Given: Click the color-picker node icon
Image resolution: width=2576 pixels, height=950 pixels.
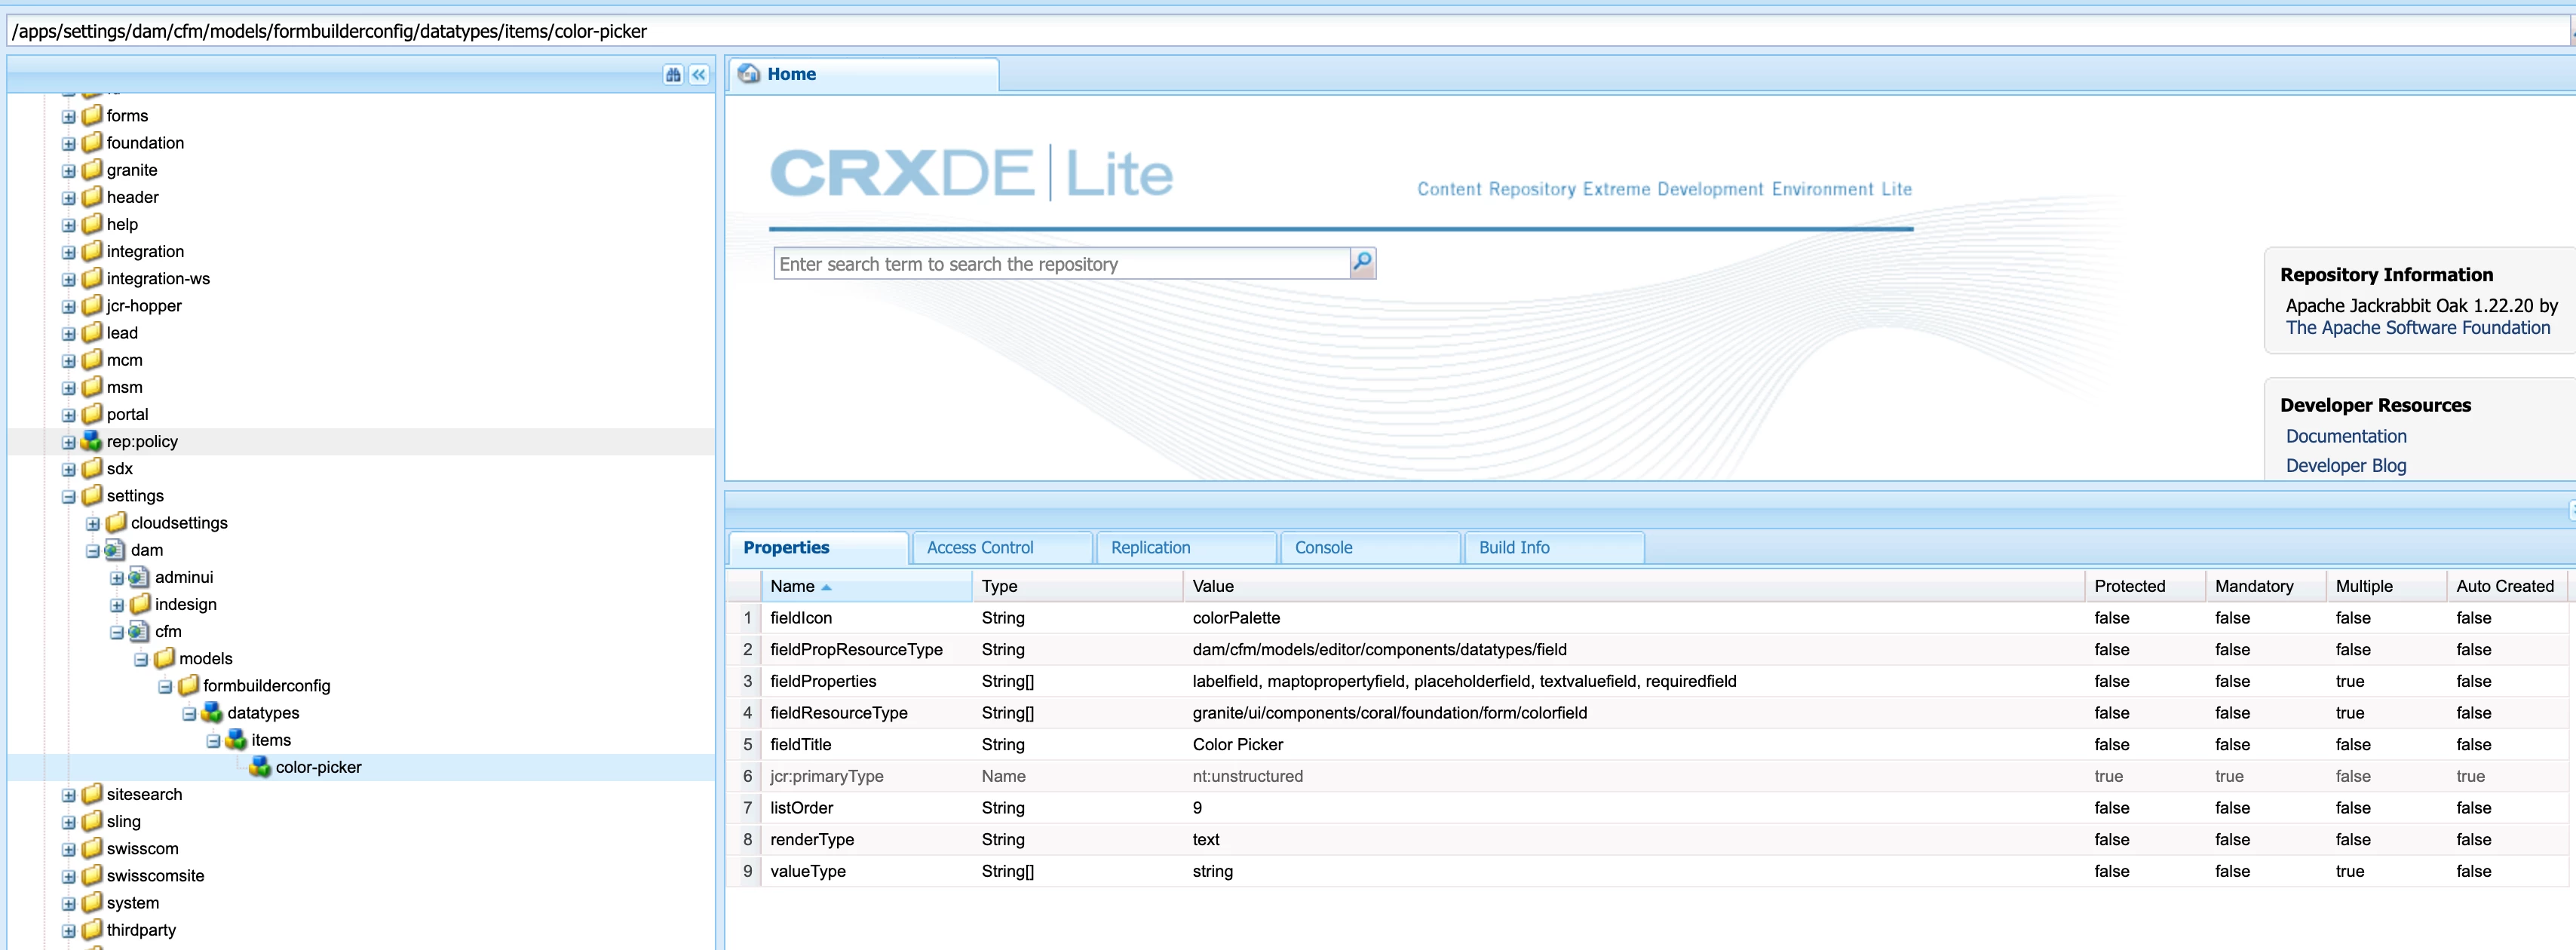Looking at the screenshot, I should click(x=260, y=767).
